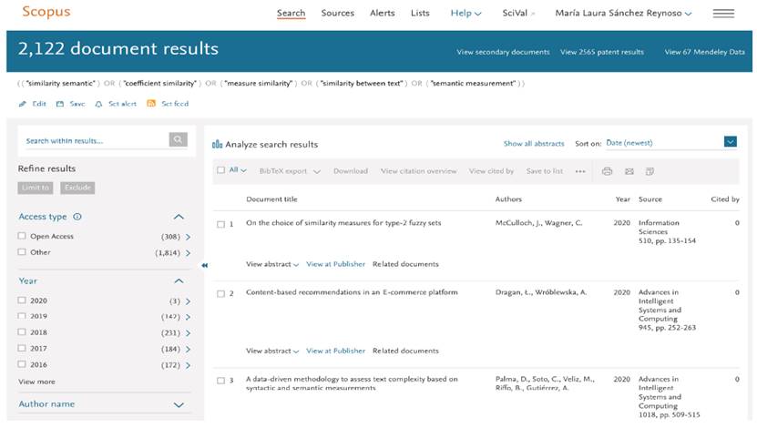The width and height of the screenshot is (757, 428).
Task: Open the hamburger menu icon
Action: coord(723,14)
